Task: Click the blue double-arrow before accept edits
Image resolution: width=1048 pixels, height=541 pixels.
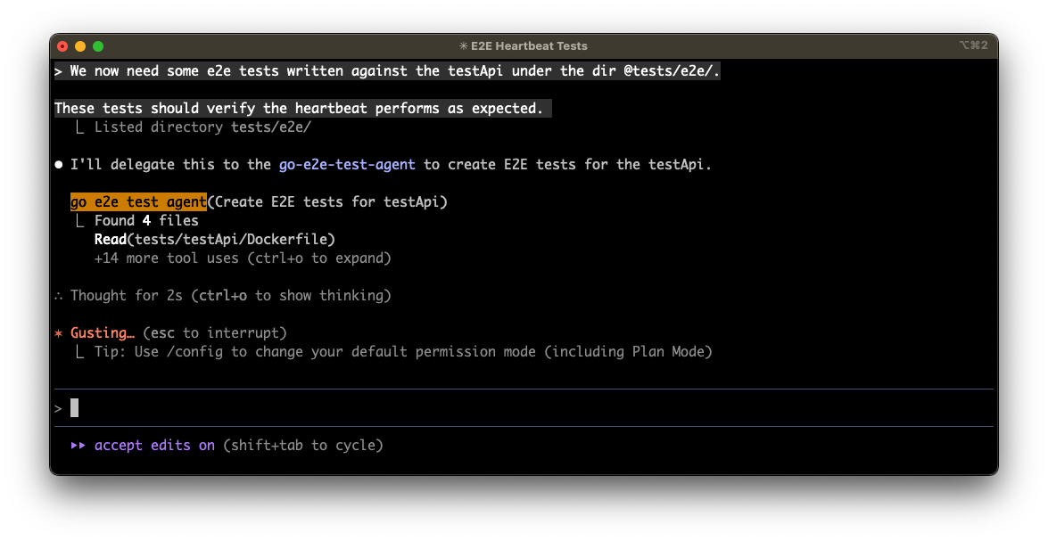Action: click(x=77, y=445)
